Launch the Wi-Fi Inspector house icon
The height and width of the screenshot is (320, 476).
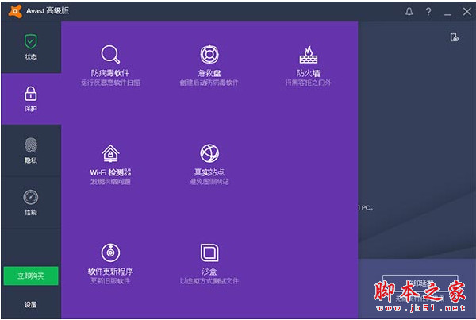(110, 153)
